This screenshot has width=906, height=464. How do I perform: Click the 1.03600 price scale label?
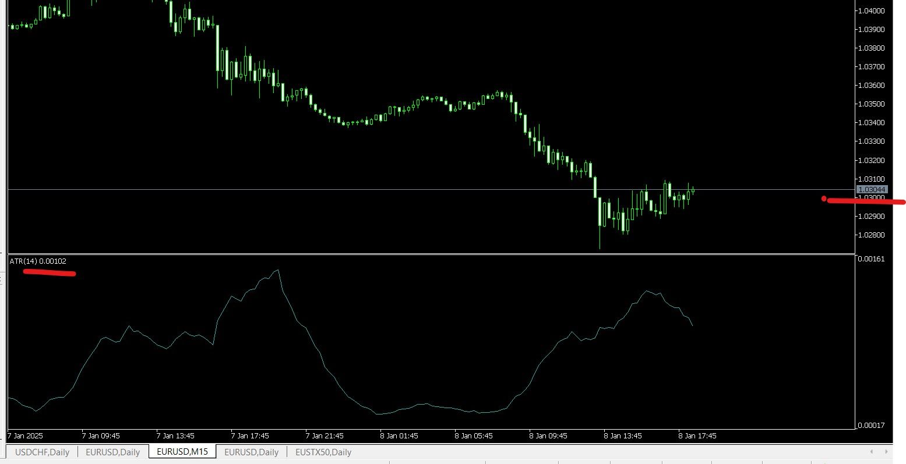(872, 85)
